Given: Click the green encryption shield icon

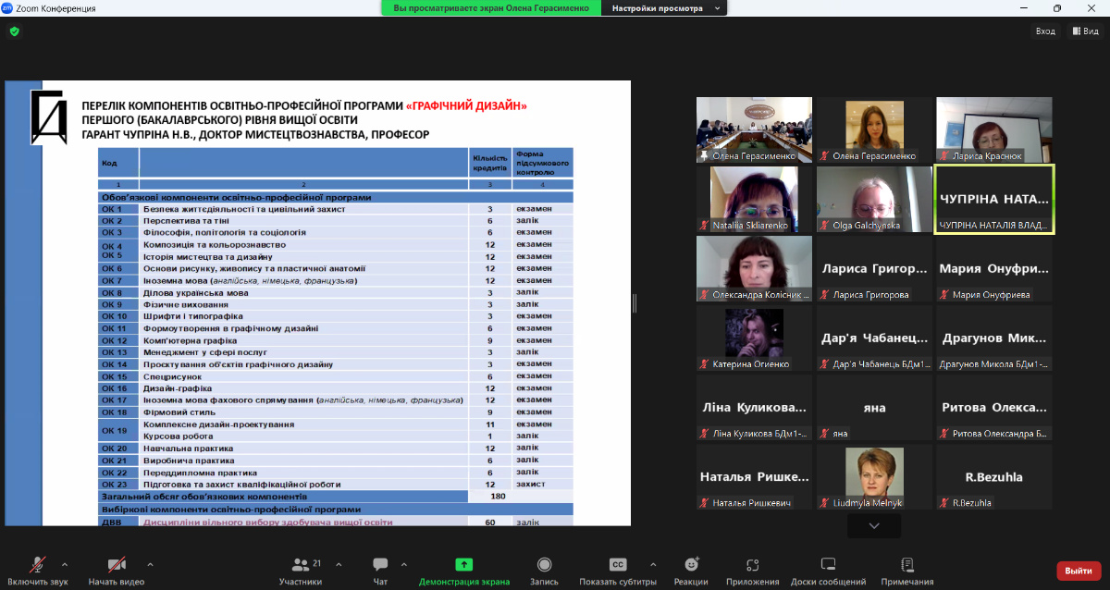Looking at the screenshot, I should coord(14,31).
